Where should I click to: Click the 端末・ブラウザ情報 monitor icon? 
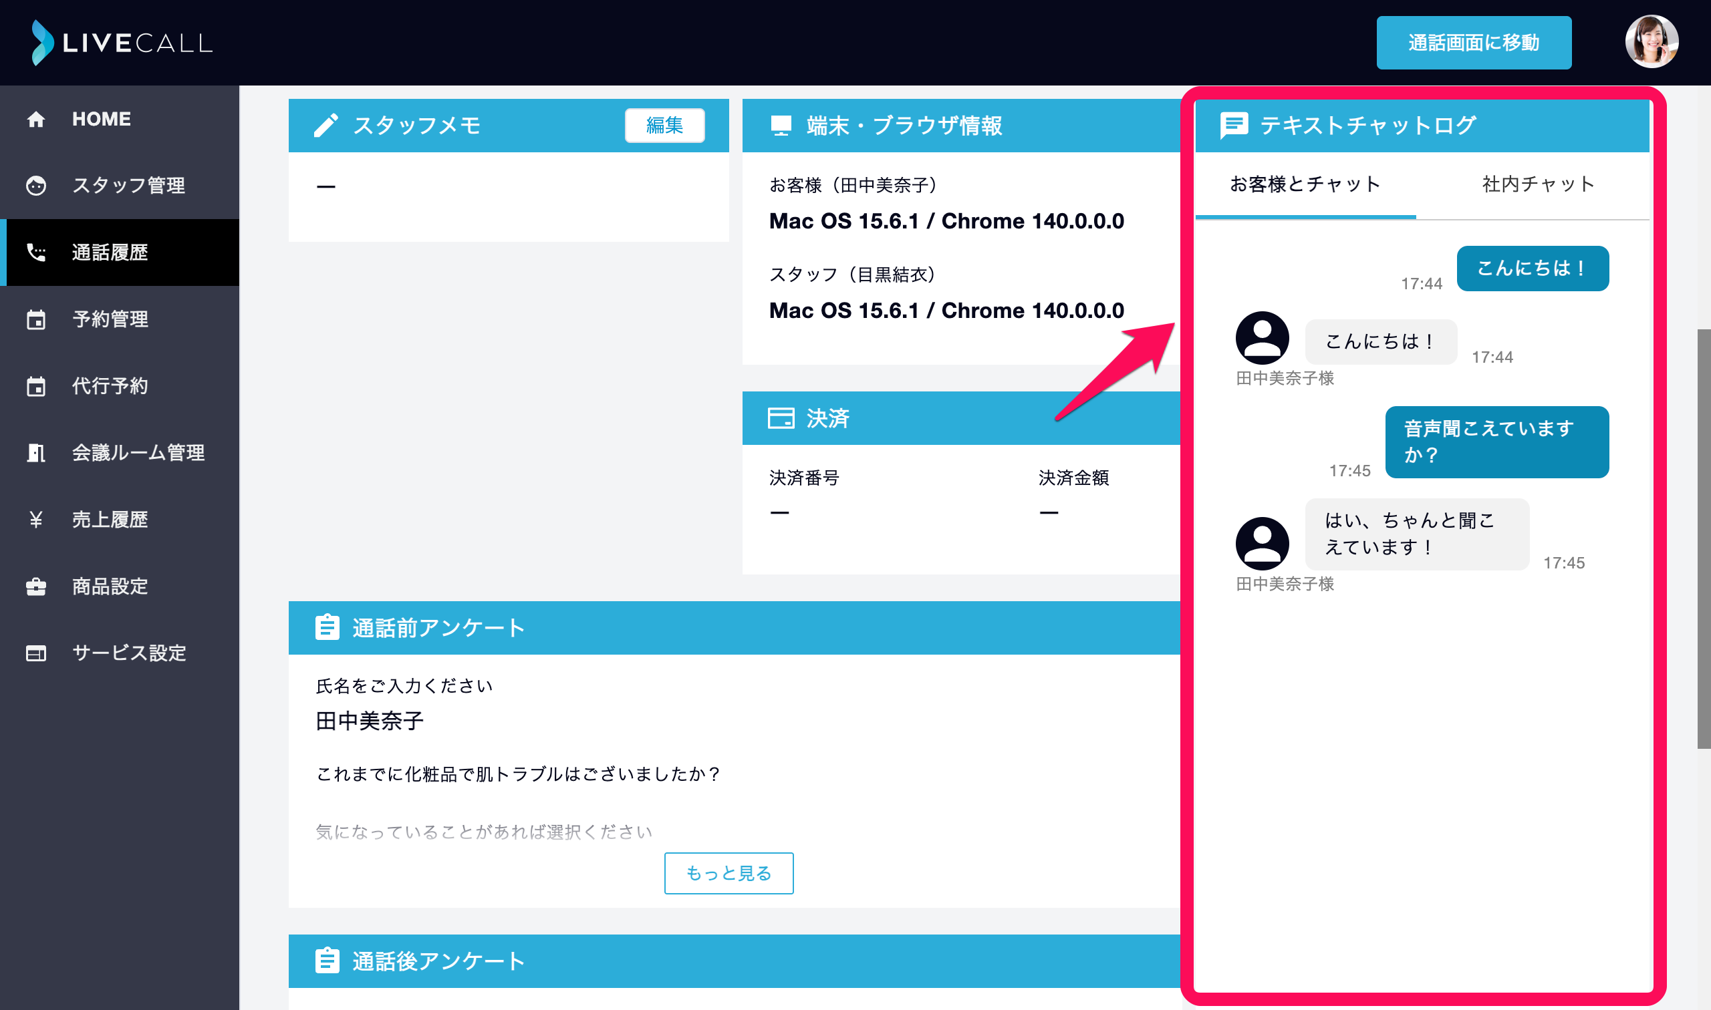[x=781, y=125]
